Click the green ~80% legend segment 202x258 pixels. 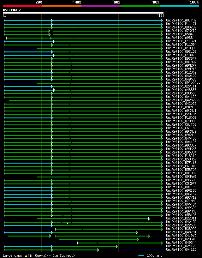coord(140,6)
